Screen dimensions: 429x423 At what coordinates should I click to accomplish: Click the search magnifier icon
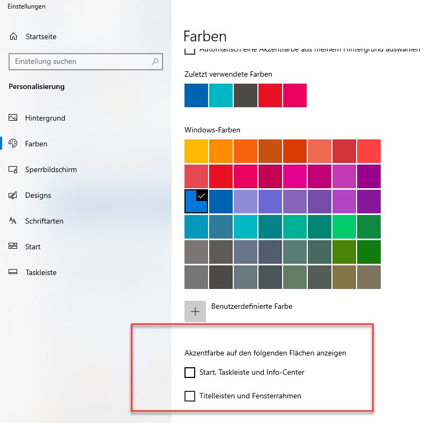[155, 61]
